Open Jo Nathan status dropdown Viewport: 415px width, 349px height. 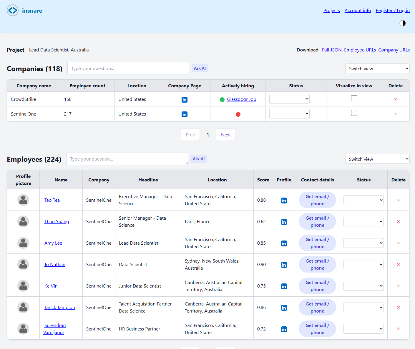363,264
